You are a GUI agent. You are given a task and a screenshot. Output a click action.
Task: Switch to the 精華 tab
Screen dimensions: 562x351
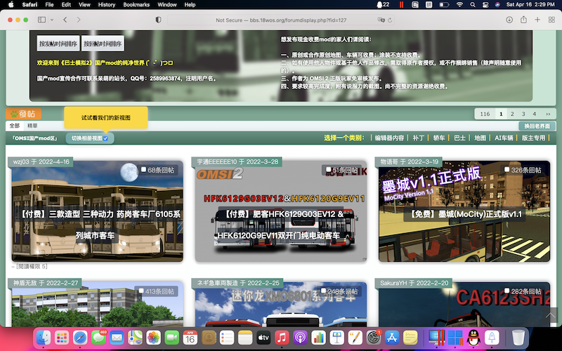pos(33,125)
